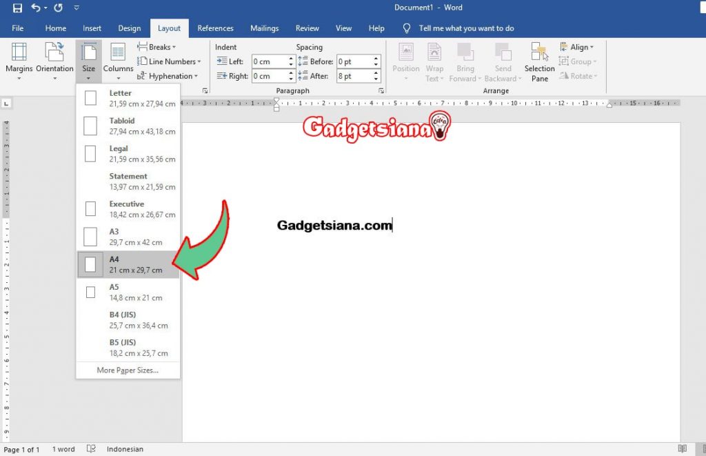Click the spelling proofing icon in status bar
706x456 pixels.
(x=91, y=449)
